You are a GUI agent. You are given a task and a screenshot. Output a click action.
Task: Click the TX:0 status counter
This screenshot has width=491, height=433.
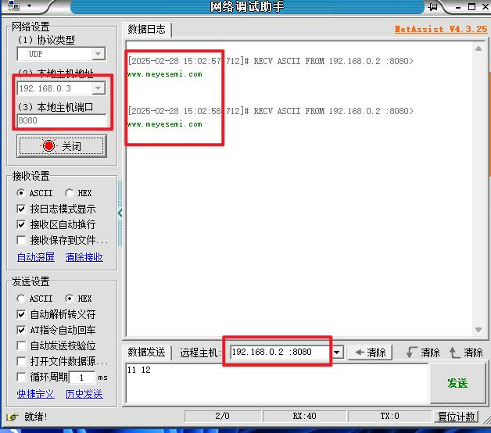389,416
